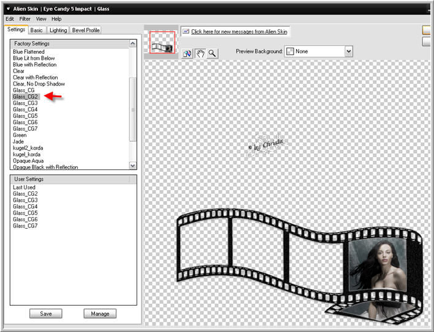434x332 pixels.
Task: Click scroll down arrow in Factory Settings list
Action: point(133,166)
